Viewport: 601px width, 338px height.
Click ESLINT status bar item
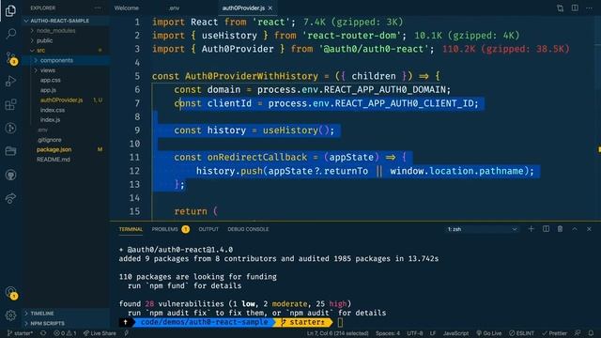click(522, 333)
